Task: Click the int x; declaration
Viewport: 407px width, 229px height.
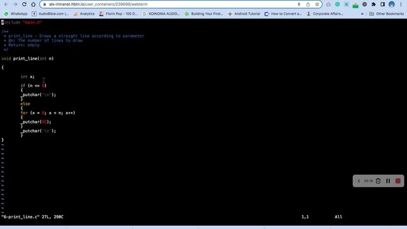Action: (27, 77)
